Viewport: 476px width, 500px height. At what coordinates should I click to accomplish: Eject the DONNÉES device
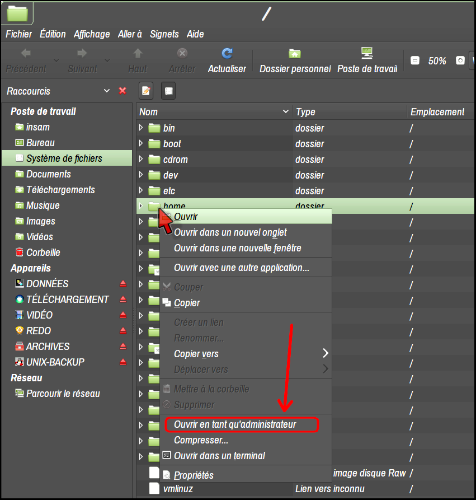point(122,284)
